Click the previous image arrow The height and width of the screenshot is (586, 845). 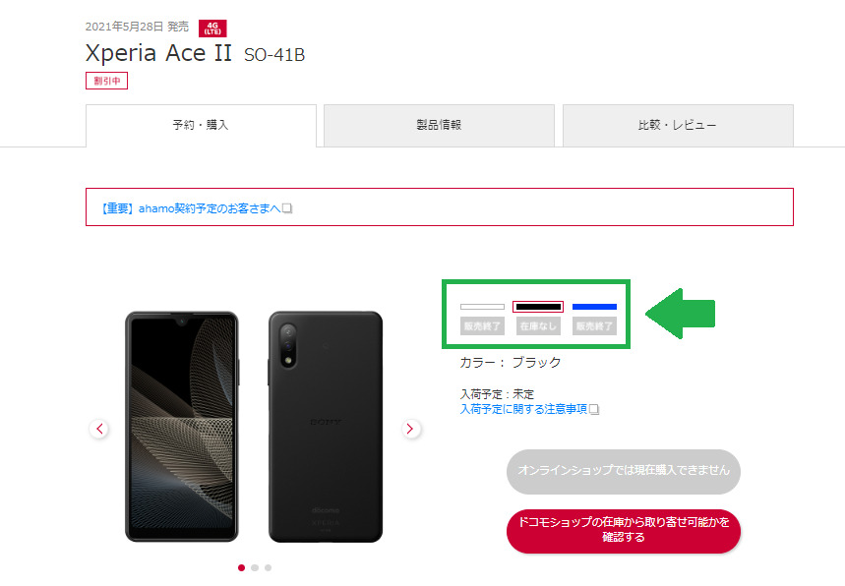99,429
